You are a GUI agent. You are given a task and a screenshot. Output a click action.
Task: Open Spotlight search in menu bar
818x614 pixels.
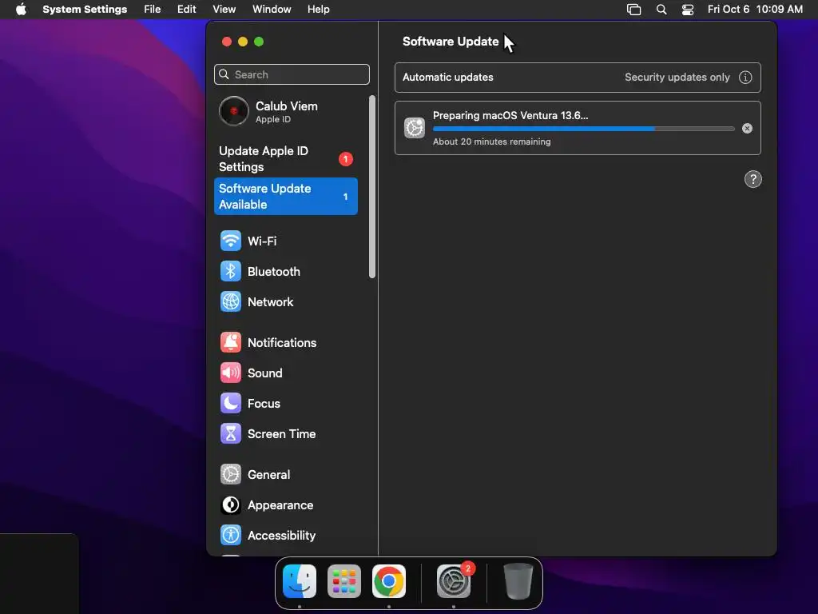click(661, 10)
